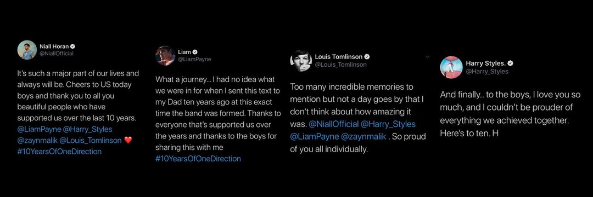Expand the chevron menu on Louis Tomlinson's tweet
Image resolution: width=593 pixels, height=197 pixels.
pyautogui.click(x=428, y=56)
